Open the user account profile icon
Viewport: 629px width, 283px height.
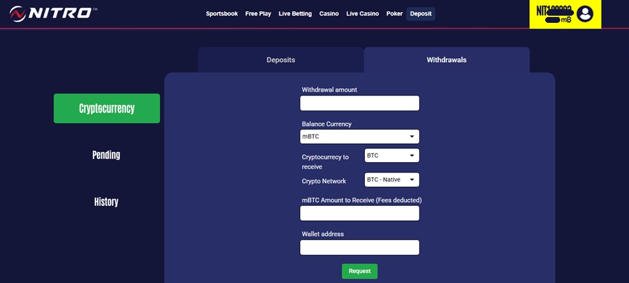pos(584,14)
